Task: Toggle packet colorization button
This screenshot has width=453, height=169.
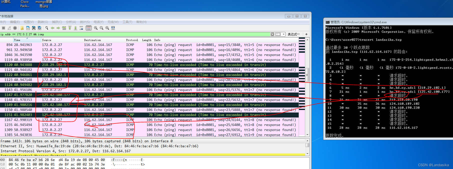Action: tap(89, 28)
